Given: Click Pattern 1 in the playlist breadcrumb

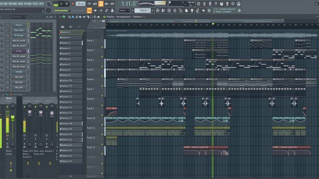Looking at the screenshot, I should pyautogui.click(x=138, y=17).
